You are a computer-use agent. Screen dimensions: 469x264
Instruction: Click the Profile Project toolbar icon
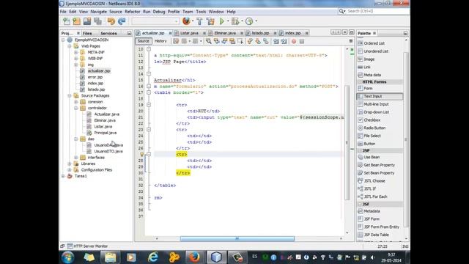(249, 21)
